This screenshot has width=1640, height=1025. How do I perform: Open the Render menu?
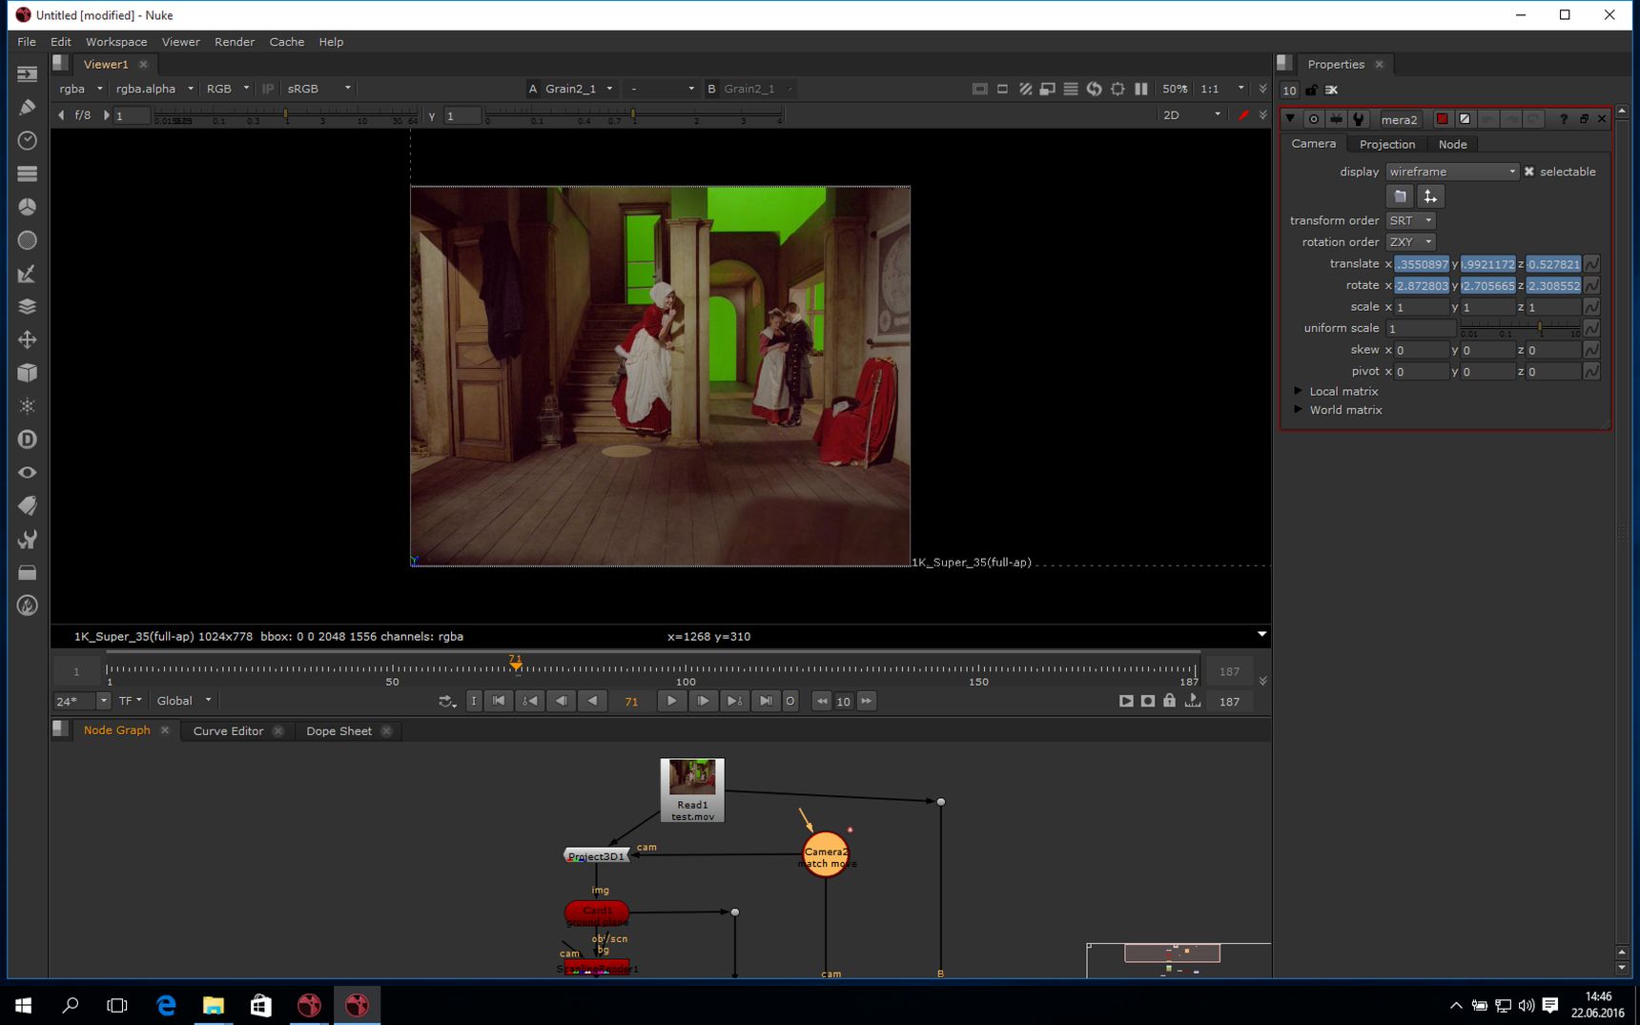coord(235,42)
